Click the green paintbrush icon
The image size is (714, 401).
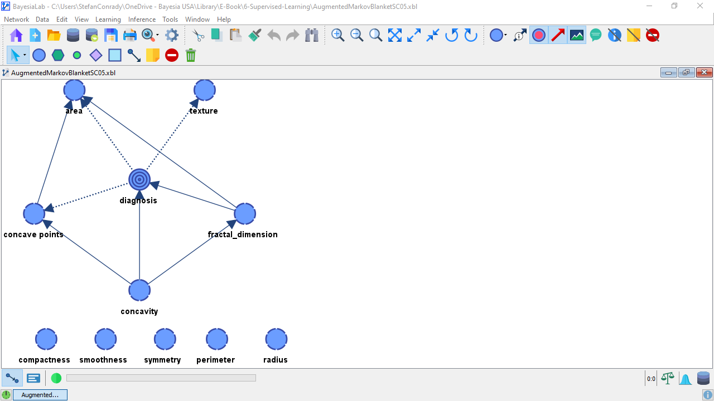point(255,36)
